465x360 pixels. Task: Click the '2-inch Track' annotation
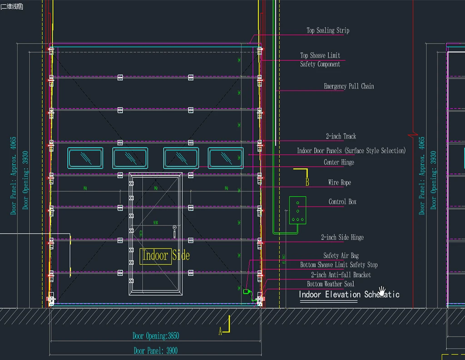[341, 136]
